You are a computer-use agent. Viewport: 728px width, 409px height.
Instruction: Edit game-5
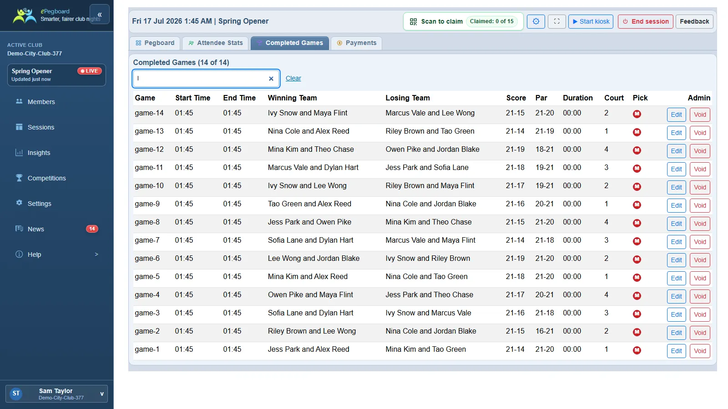(x=677, y=278)
